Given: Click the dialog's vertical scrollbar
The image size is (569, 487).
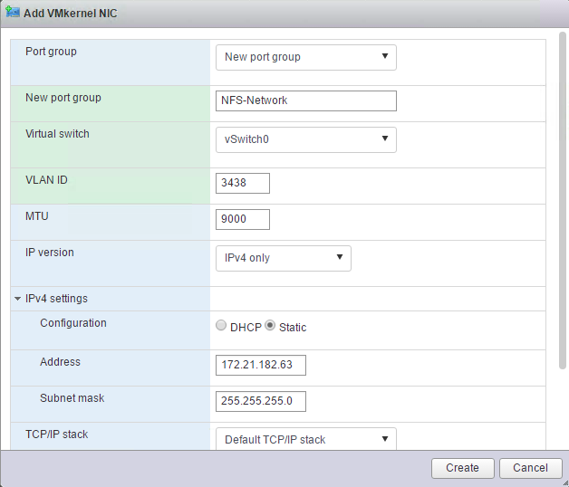Looking at the screenshot, I should [563, 199].
